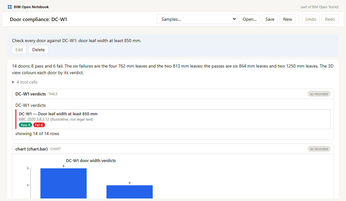Screen dimensions: 346x201
Task: Click the 'DC-W1 door width verdicts' chart title
Action: tap(91, 161)
